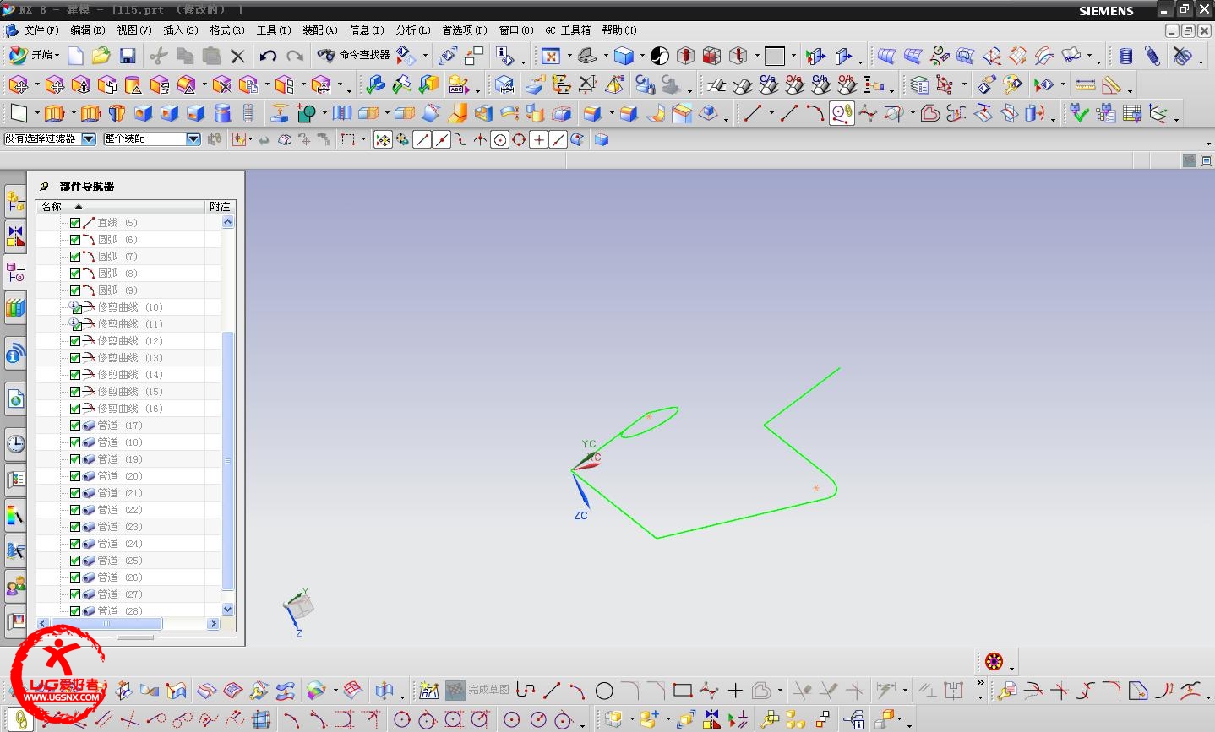
Task: Select the Extrude feature tool
Action: pos(54,113)
